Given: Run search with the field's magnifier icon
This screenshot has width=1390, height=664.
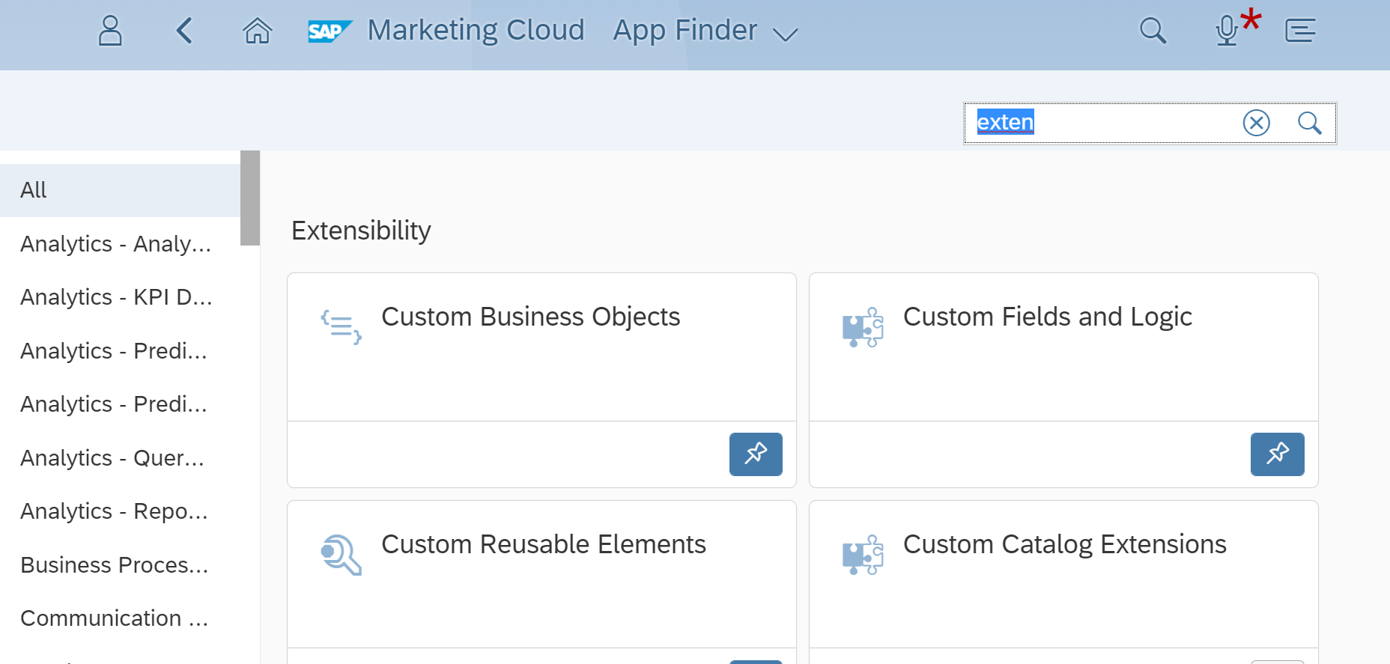Looking at the screenshot, I should click(x=1309, y=123).
